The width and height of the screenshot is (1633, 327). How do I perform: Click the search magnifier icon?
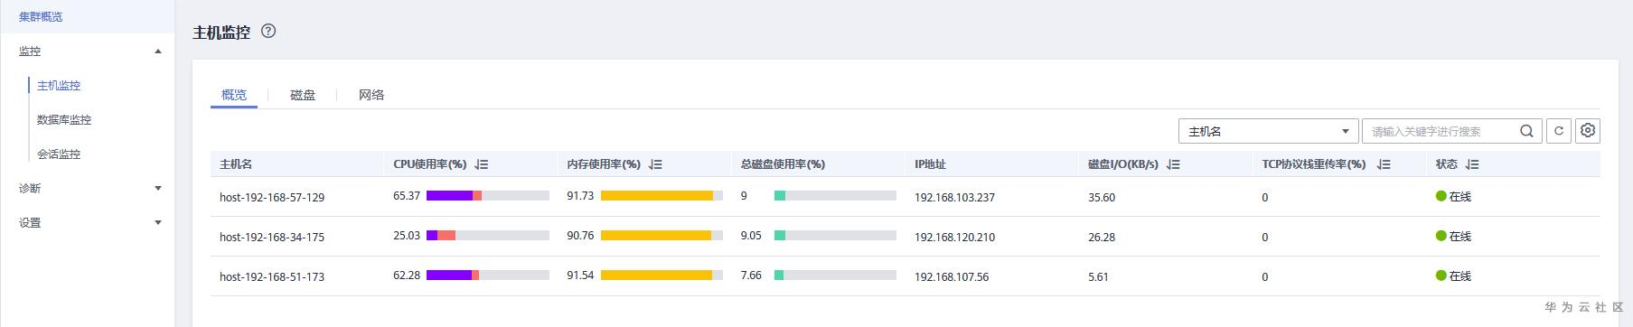tap(1526, 131)
